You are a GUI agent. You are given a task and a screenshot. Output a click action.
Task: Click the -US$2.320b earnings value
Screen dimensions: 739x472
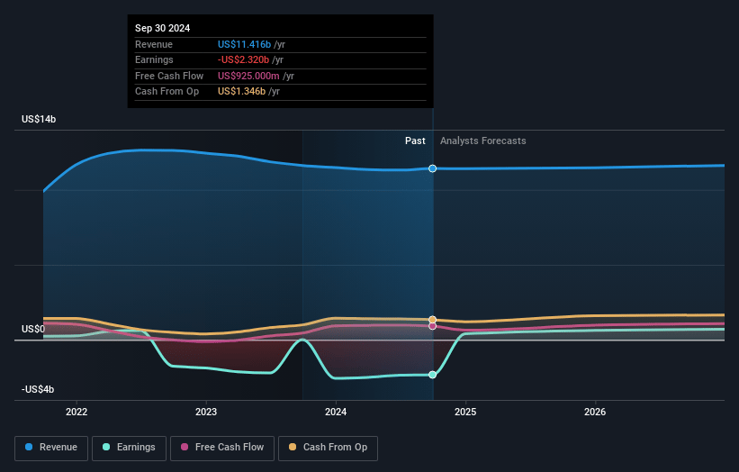(x=243, y=59)
